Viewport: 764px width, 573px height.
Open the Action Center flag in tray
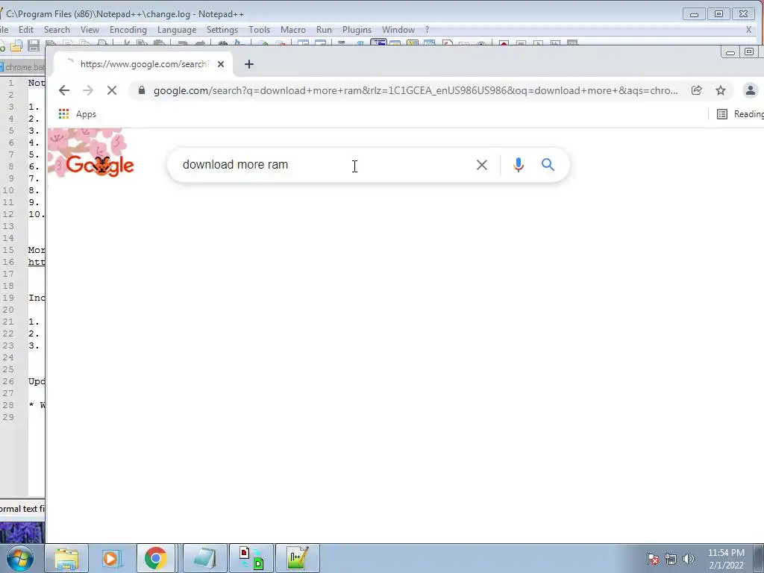click(x=653, y=559)
